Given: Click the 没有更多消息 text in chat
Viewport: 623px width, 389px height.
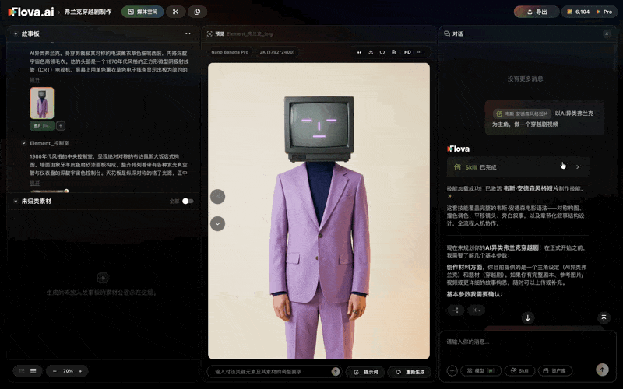Looking at the screenshot, I should pos(525,79).
